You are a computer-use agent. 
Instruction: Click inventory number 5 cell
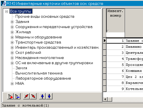coord(116,65)
